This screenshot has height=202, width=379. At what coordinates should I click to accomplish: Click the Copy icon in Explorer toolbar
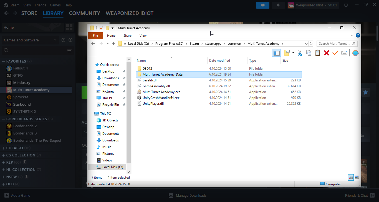[309, 53]
